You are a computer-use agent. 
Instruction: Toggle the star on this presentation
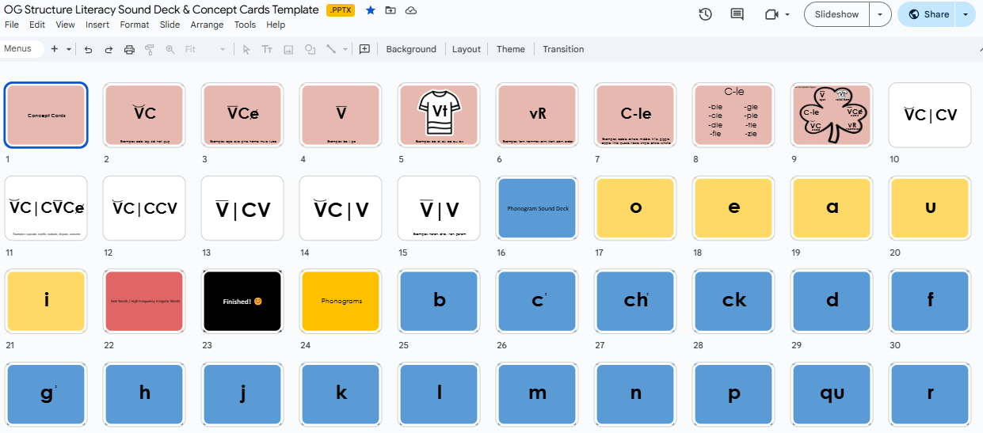pyautogui.click(x=370, y=10)
